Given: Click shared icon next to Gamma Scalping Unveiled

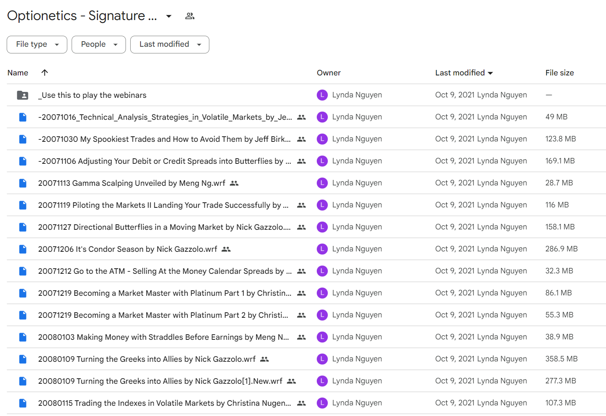Looking at the screenshot, I should pyautogui.click(x=234, y=183).
